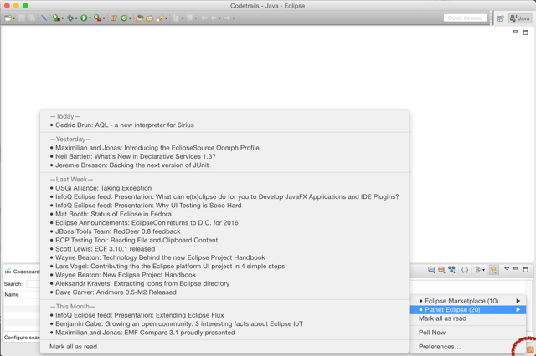
Task: Click the Open Task folder icon
Action: click(149, 18)
